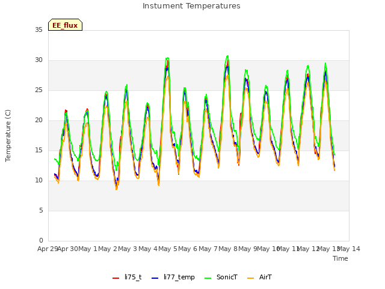Click the chart title Instument Temperatures
This screenshot has width=385, height=289.
191,6
